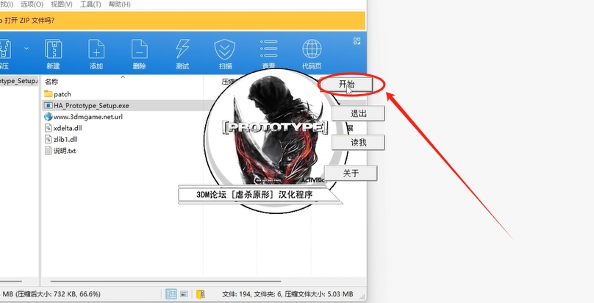
Task: Click the 退出 button in installer
Action: [x=358, y=113]
